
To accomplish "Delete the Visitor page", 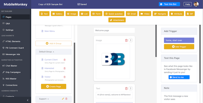I will 64,77.
